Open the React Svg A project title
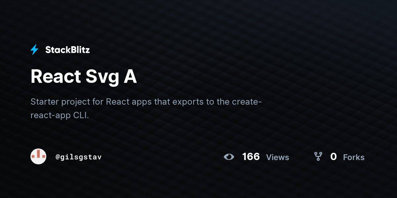 [84, 77]
